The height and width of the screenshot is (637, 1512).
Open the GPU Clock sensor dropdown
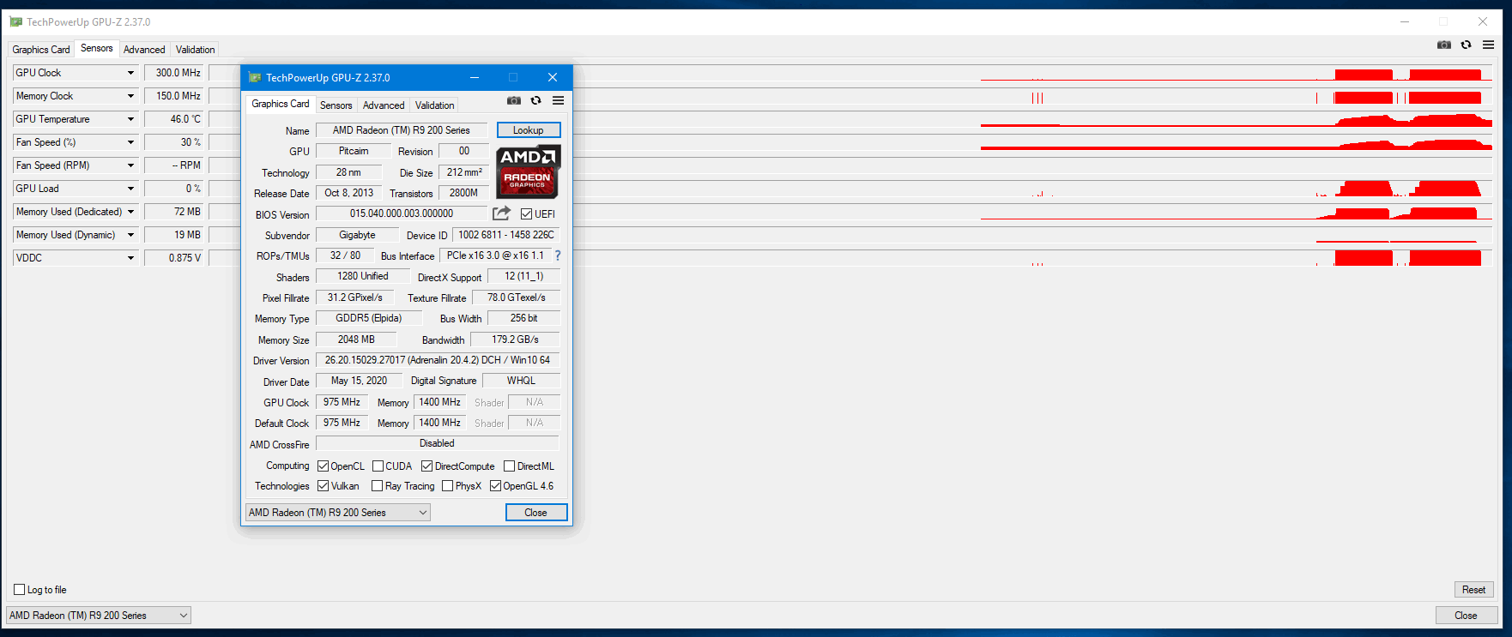(130, 73)
